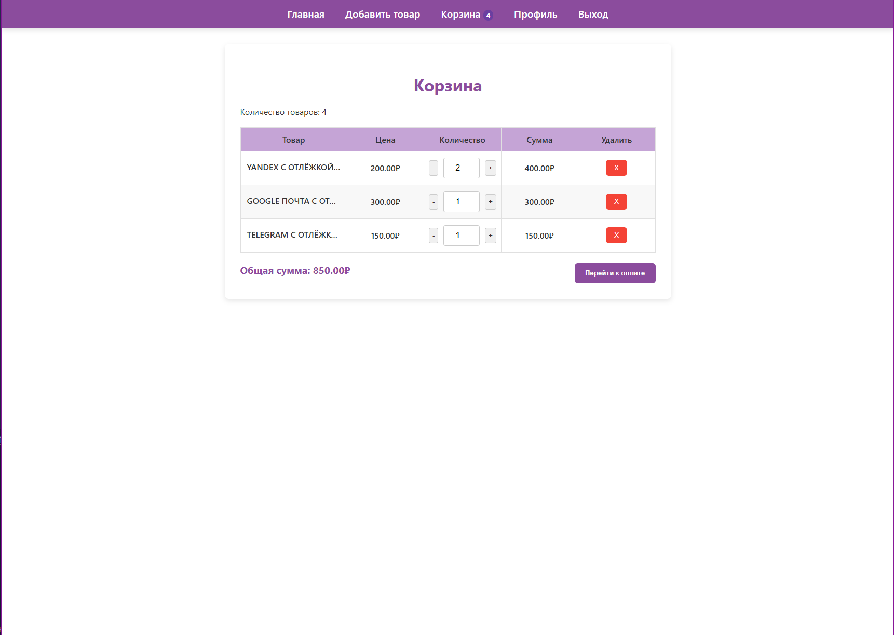Select the YANDEX С ОТЛЁЖКОЙ product name

(294, 168)
